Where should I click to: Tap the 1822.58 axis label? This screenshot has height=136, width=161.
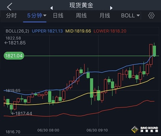tap(13, 38)
